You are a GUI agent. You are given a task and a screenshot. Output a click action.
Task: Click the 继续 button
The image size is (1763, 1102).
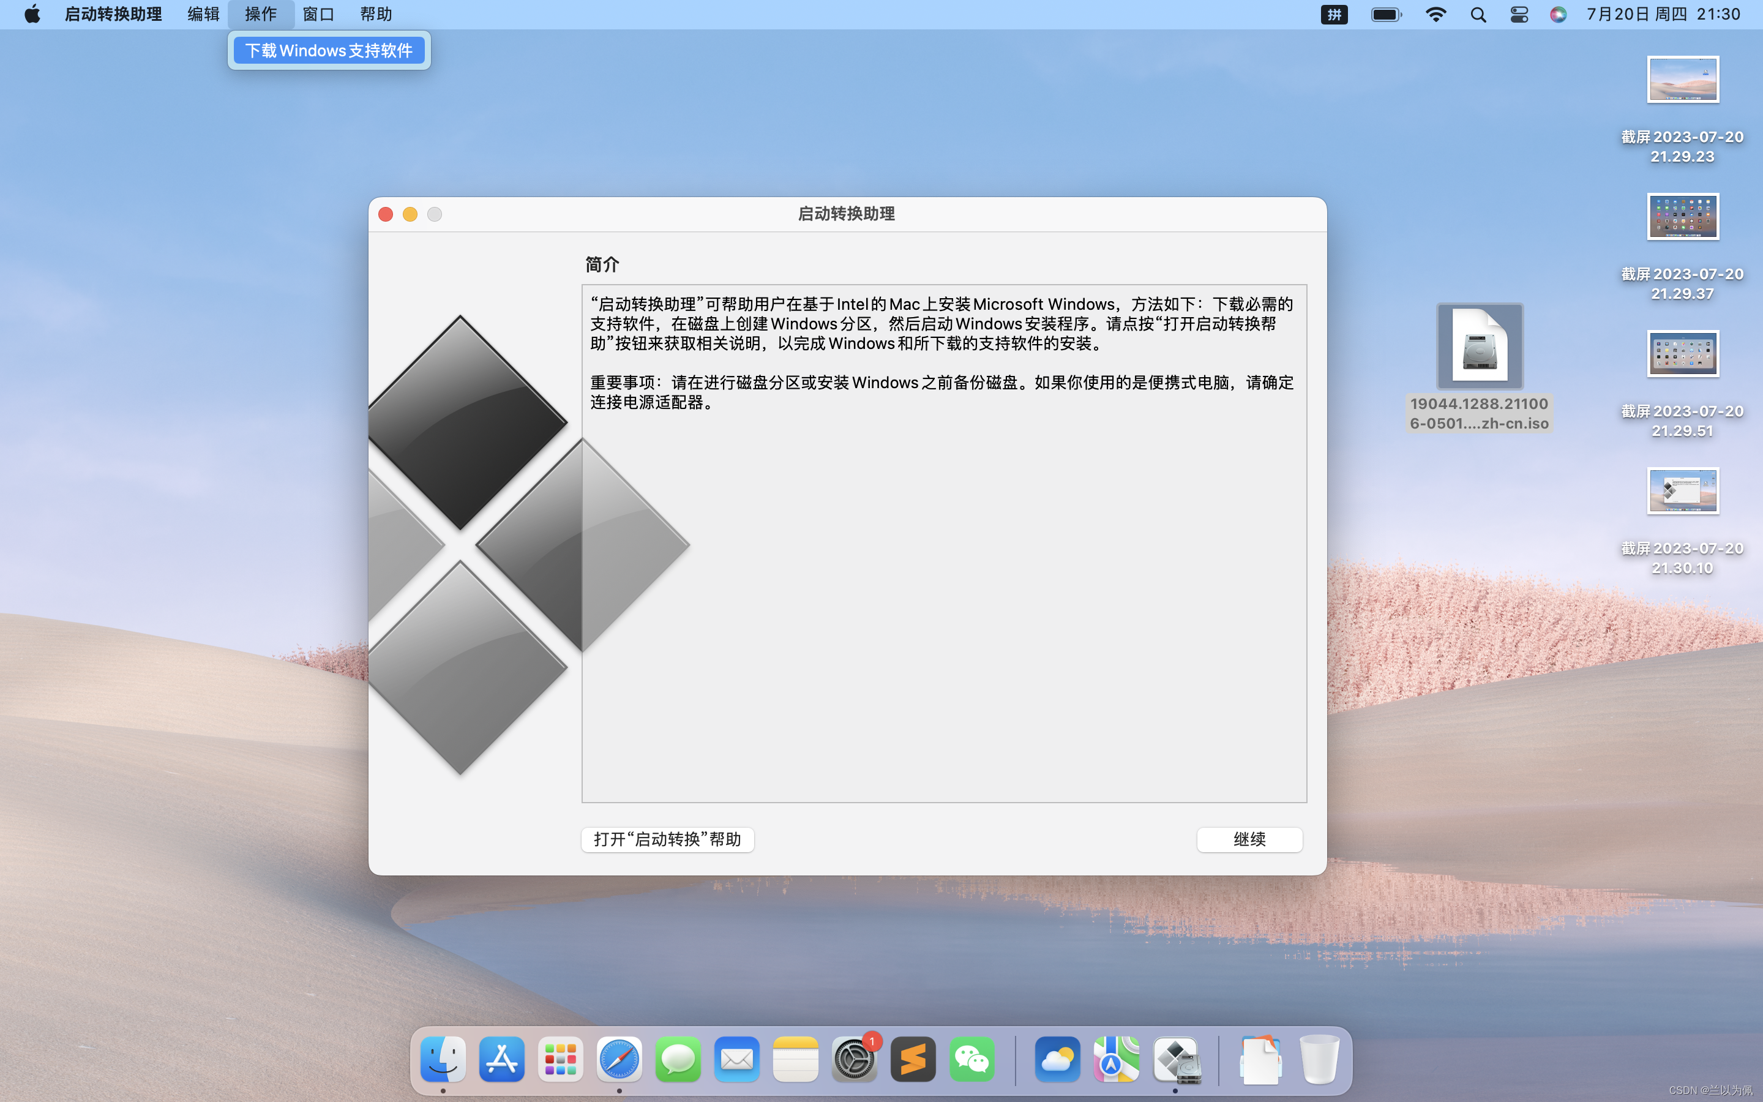click(x=1249, y=839)
